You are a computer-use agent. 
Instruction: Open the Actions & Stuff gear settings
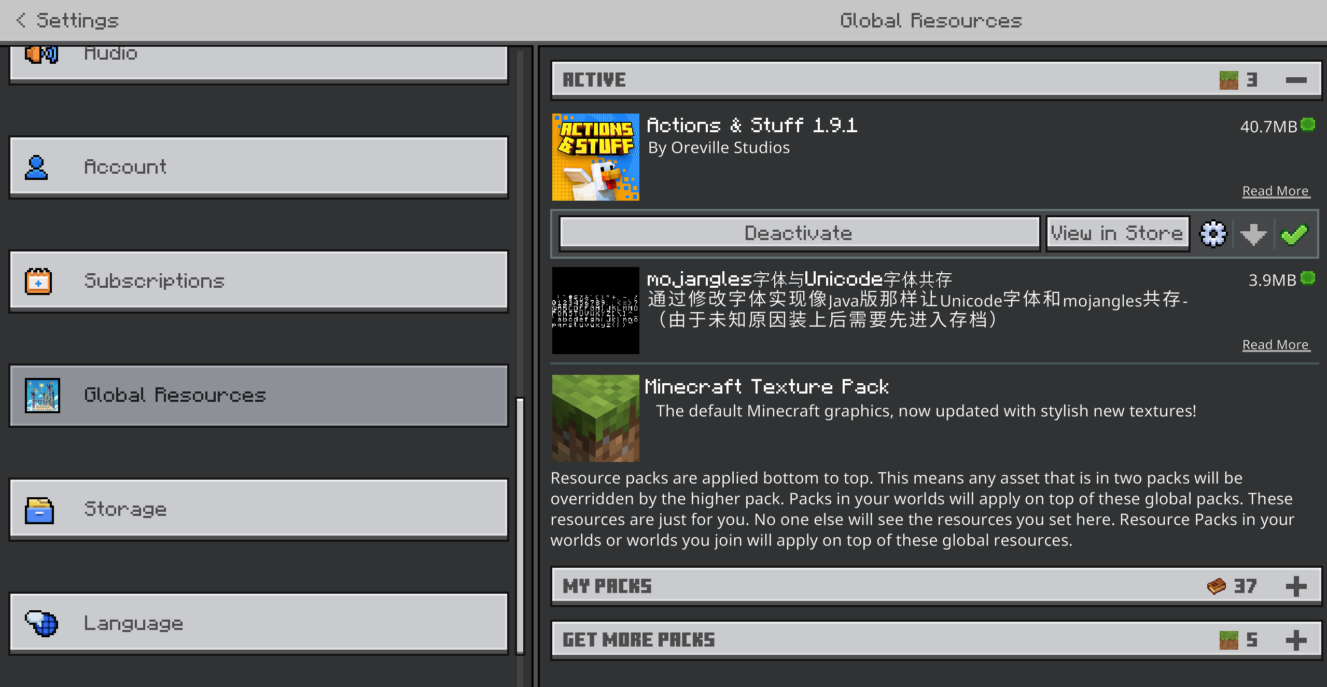1213,234
